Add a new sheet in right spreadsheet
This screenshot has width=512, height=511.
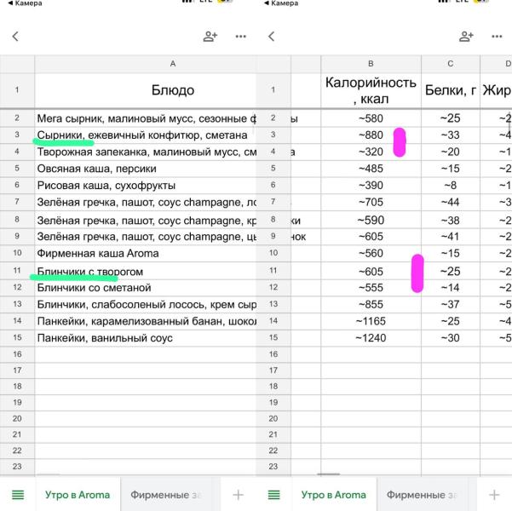(495, 495)
